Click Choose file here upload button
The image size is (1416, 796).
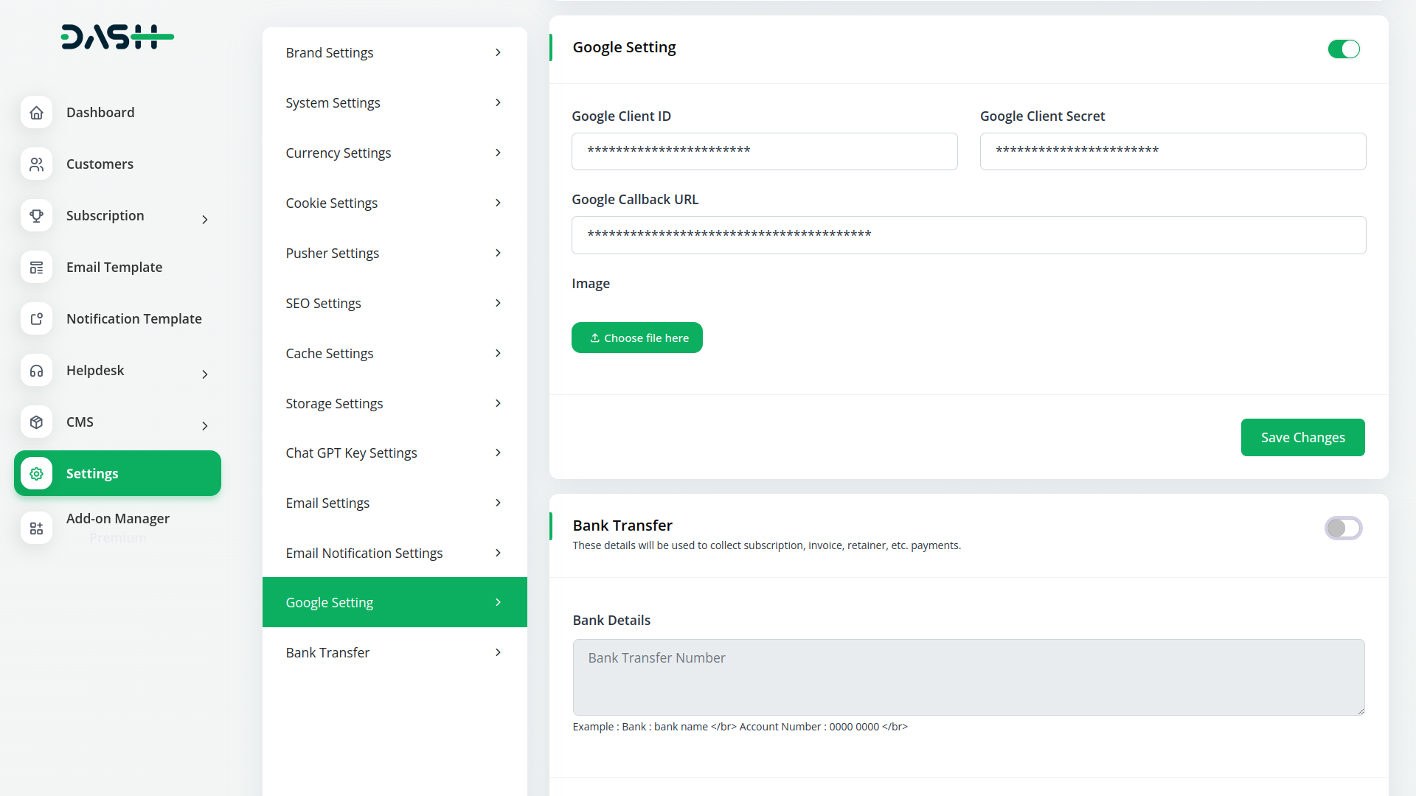pos(637,338)
